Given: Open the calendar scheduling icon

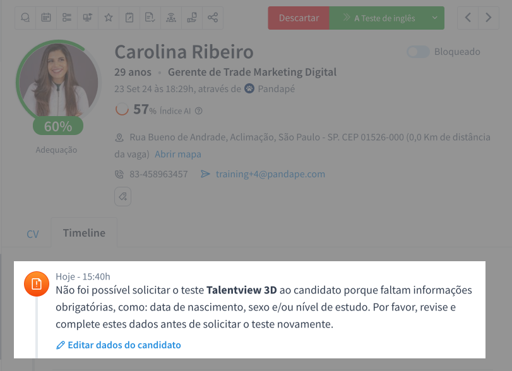Looking at the screenshot, I should pos(46,18).
